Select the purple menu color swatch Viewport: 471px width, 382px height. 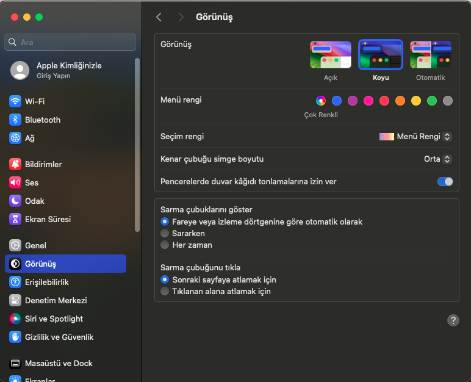[353, 101]
